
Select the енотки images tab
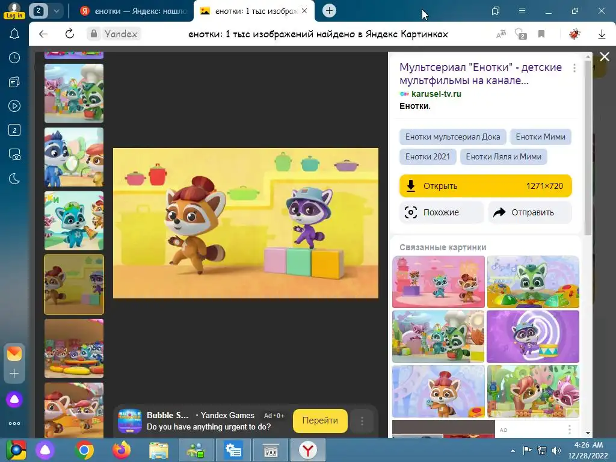[249, 11]
